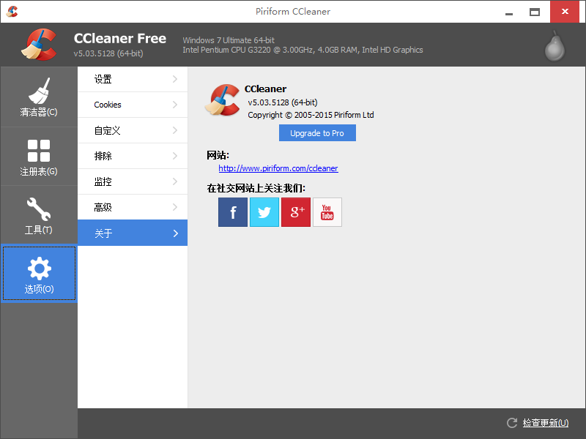
Task: Click the CCleaner logo in About panel
Action: [223, 100]
